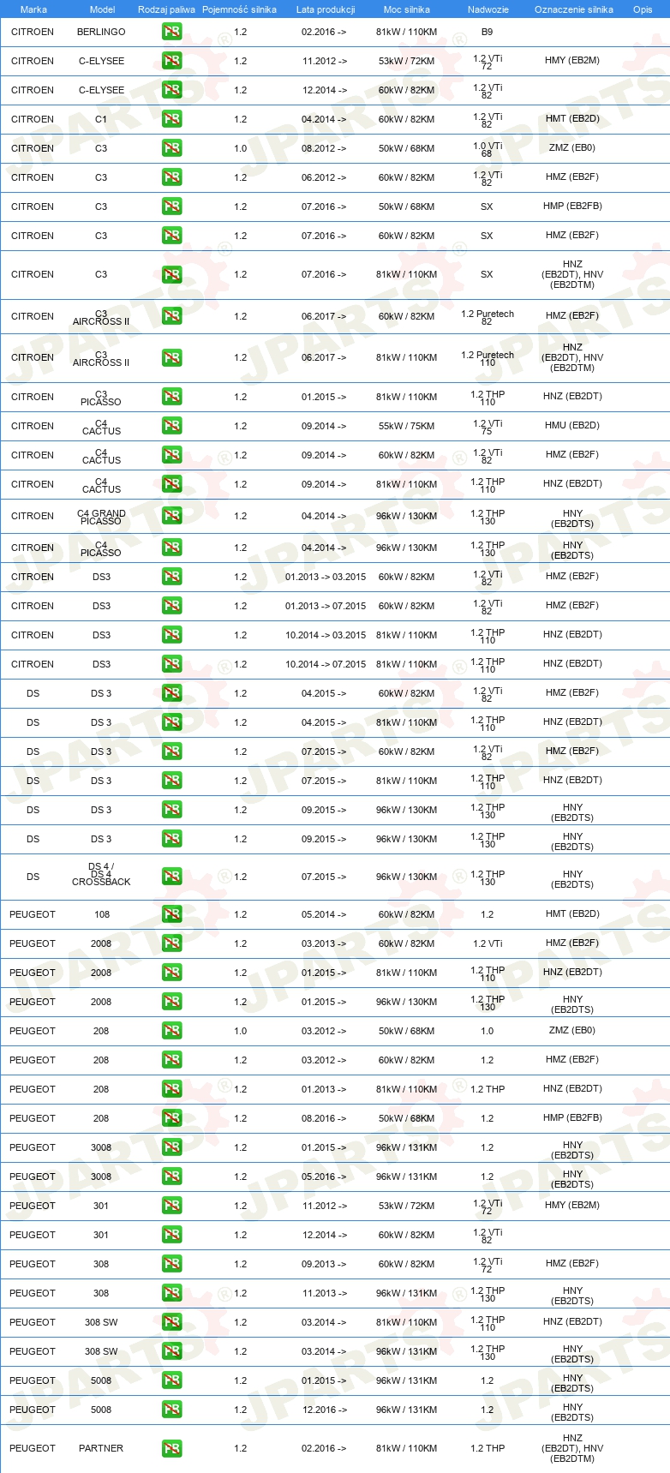670x1473 pixels.
Task: Click the fuel icon in the DS 4 CROSSBACK row
Action: pyautogui.click(x=171, y=877)
